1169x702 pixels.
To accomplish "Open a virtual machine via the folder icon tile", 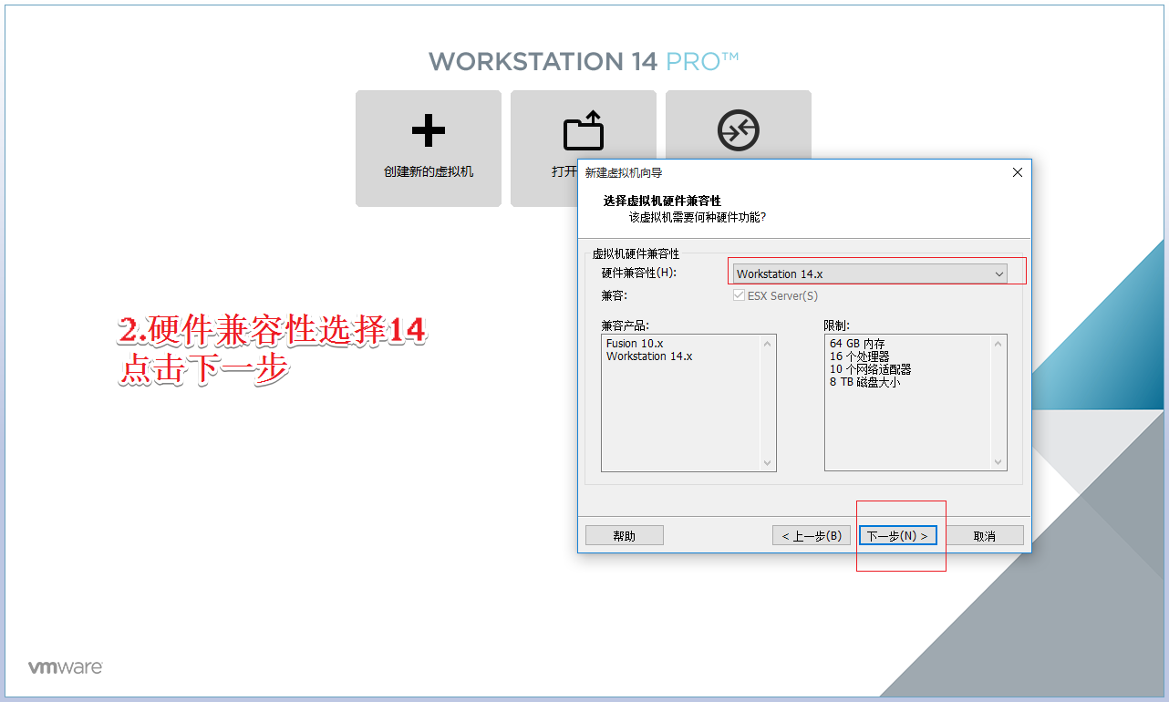I will [584, 131].
